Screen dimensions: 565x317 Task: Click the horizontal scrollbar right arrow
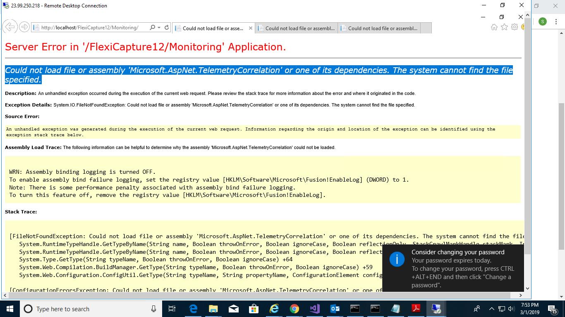521,296
